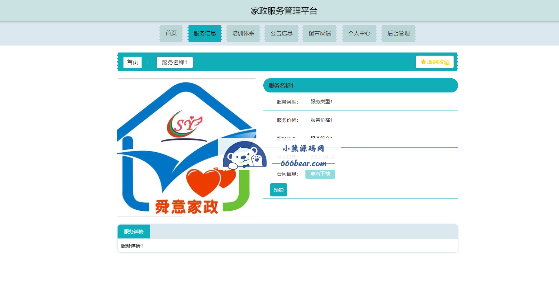Click the 取消收藏 button text
The image size is (559, 308).
(438, 62)
